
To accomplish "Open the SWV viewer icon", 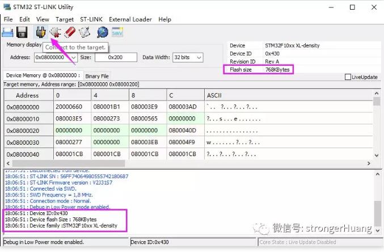I will coord(117,32).
